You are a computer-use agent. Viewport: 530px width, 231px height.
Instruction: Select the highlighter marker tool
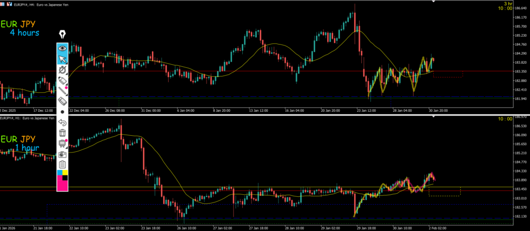tap(63, 80)
